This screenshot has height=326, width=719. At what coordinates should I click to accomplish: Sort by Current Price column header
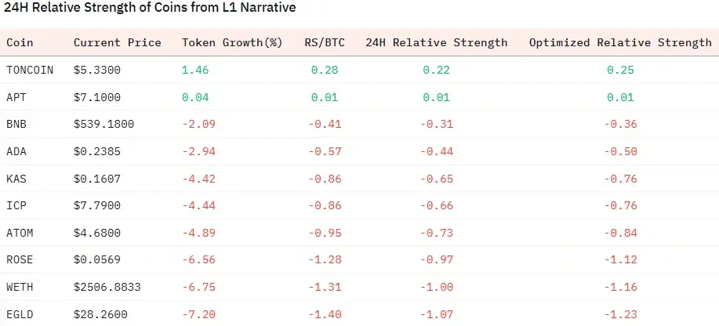click(x=117, y=42)
